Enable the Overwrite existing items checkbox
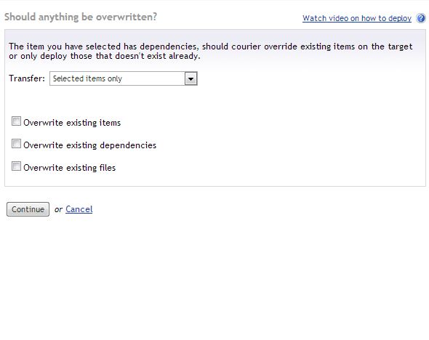Screen dimensions: 429x340 click(16, 121)
